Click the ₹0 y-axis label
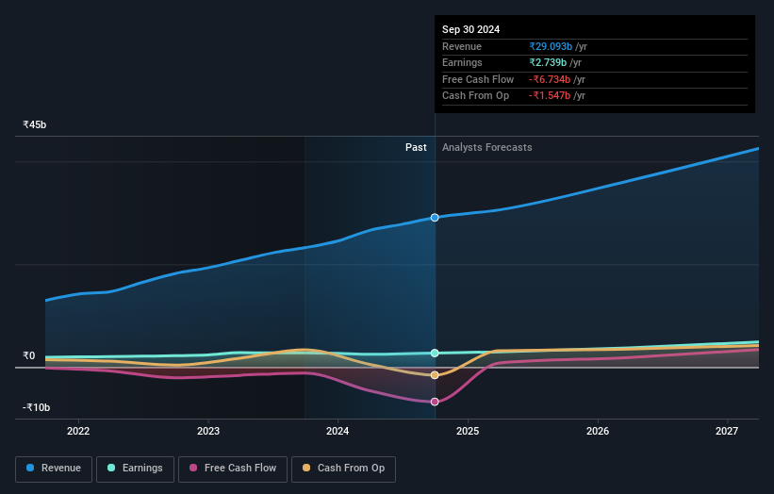Viewport: 774px width, 494px height. click(28, 355)
